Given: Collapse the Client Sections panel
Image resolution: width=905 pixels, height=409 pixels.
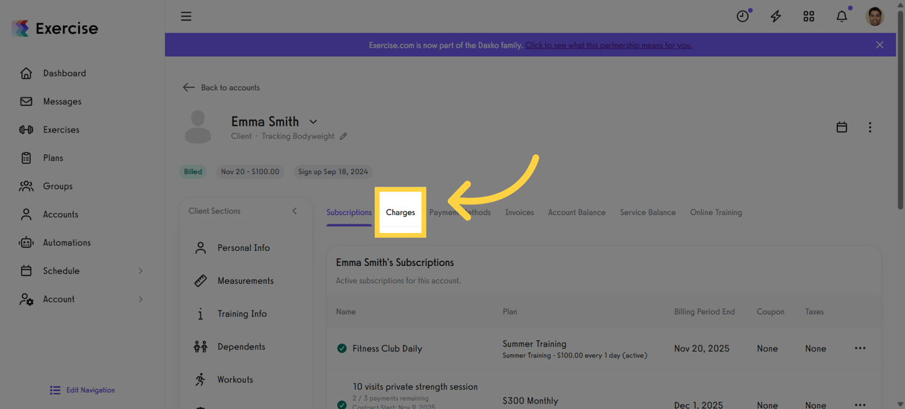Looking at the screenshot, I should [295, 210].
